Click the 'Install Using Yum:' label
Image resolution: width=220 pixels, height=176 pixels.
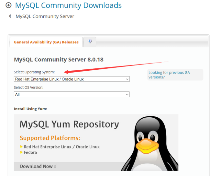(x=30, y=109)
